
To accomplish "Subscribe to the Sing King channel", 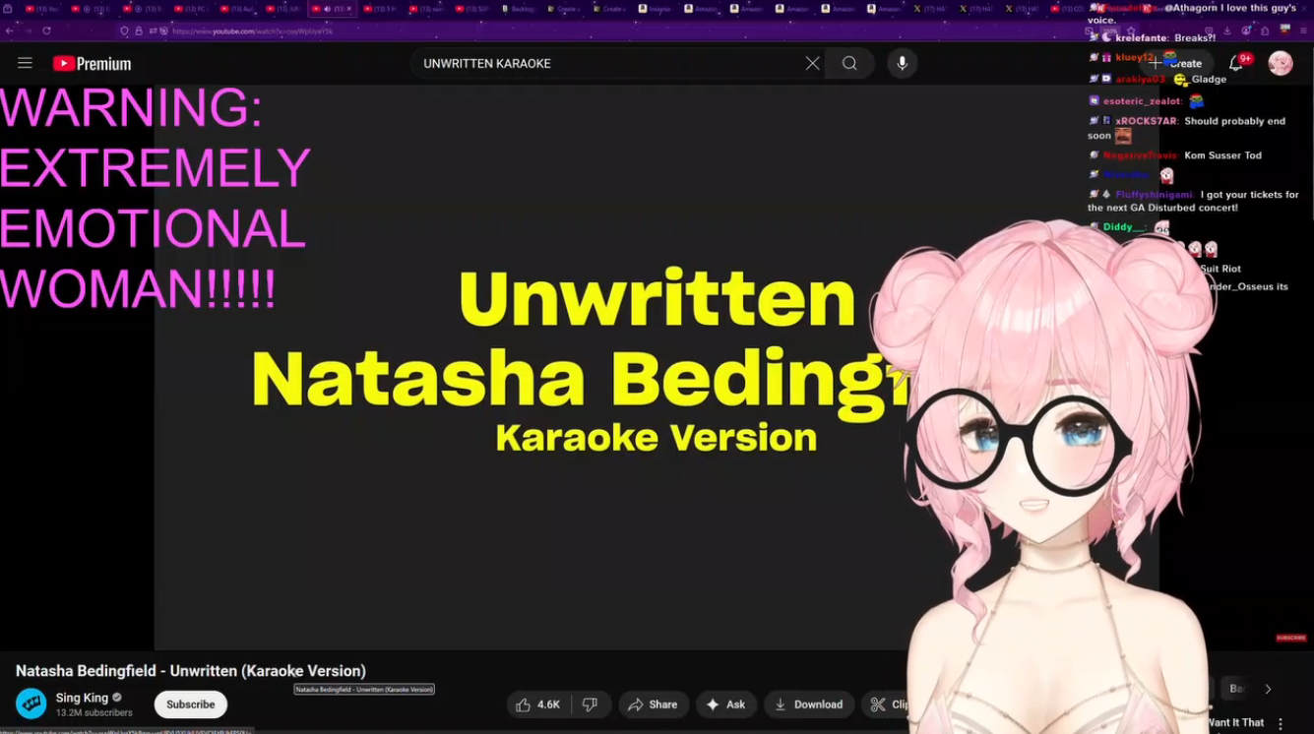I will tap(190, 704).
